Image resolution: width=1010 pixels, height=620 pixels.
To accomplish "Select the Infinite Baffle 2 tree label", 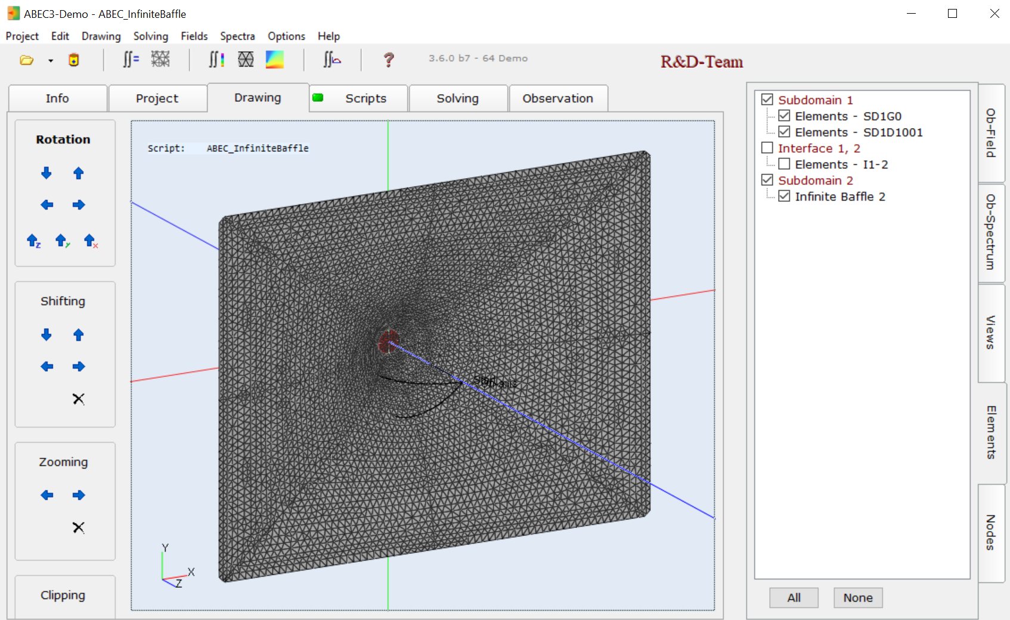I will click(840, 196).
